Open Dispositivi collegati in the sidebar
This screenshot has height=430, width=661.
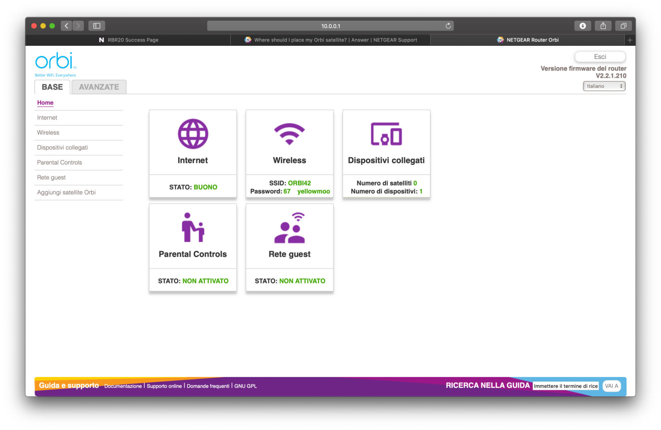click(x=62, y=147)
